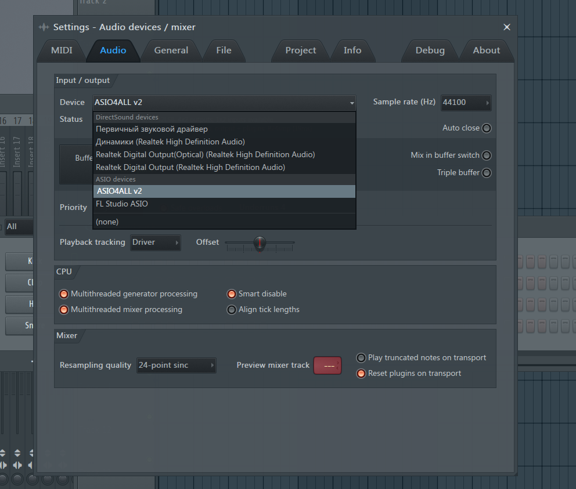
Task: Enable Align tick lengths
Action: coord(232,310)
